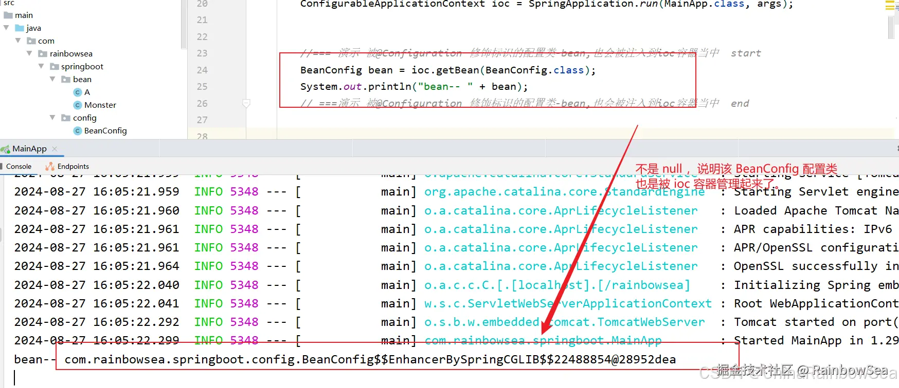Click the comment line ending with end

pyautogui.click(x=525, y=104)
